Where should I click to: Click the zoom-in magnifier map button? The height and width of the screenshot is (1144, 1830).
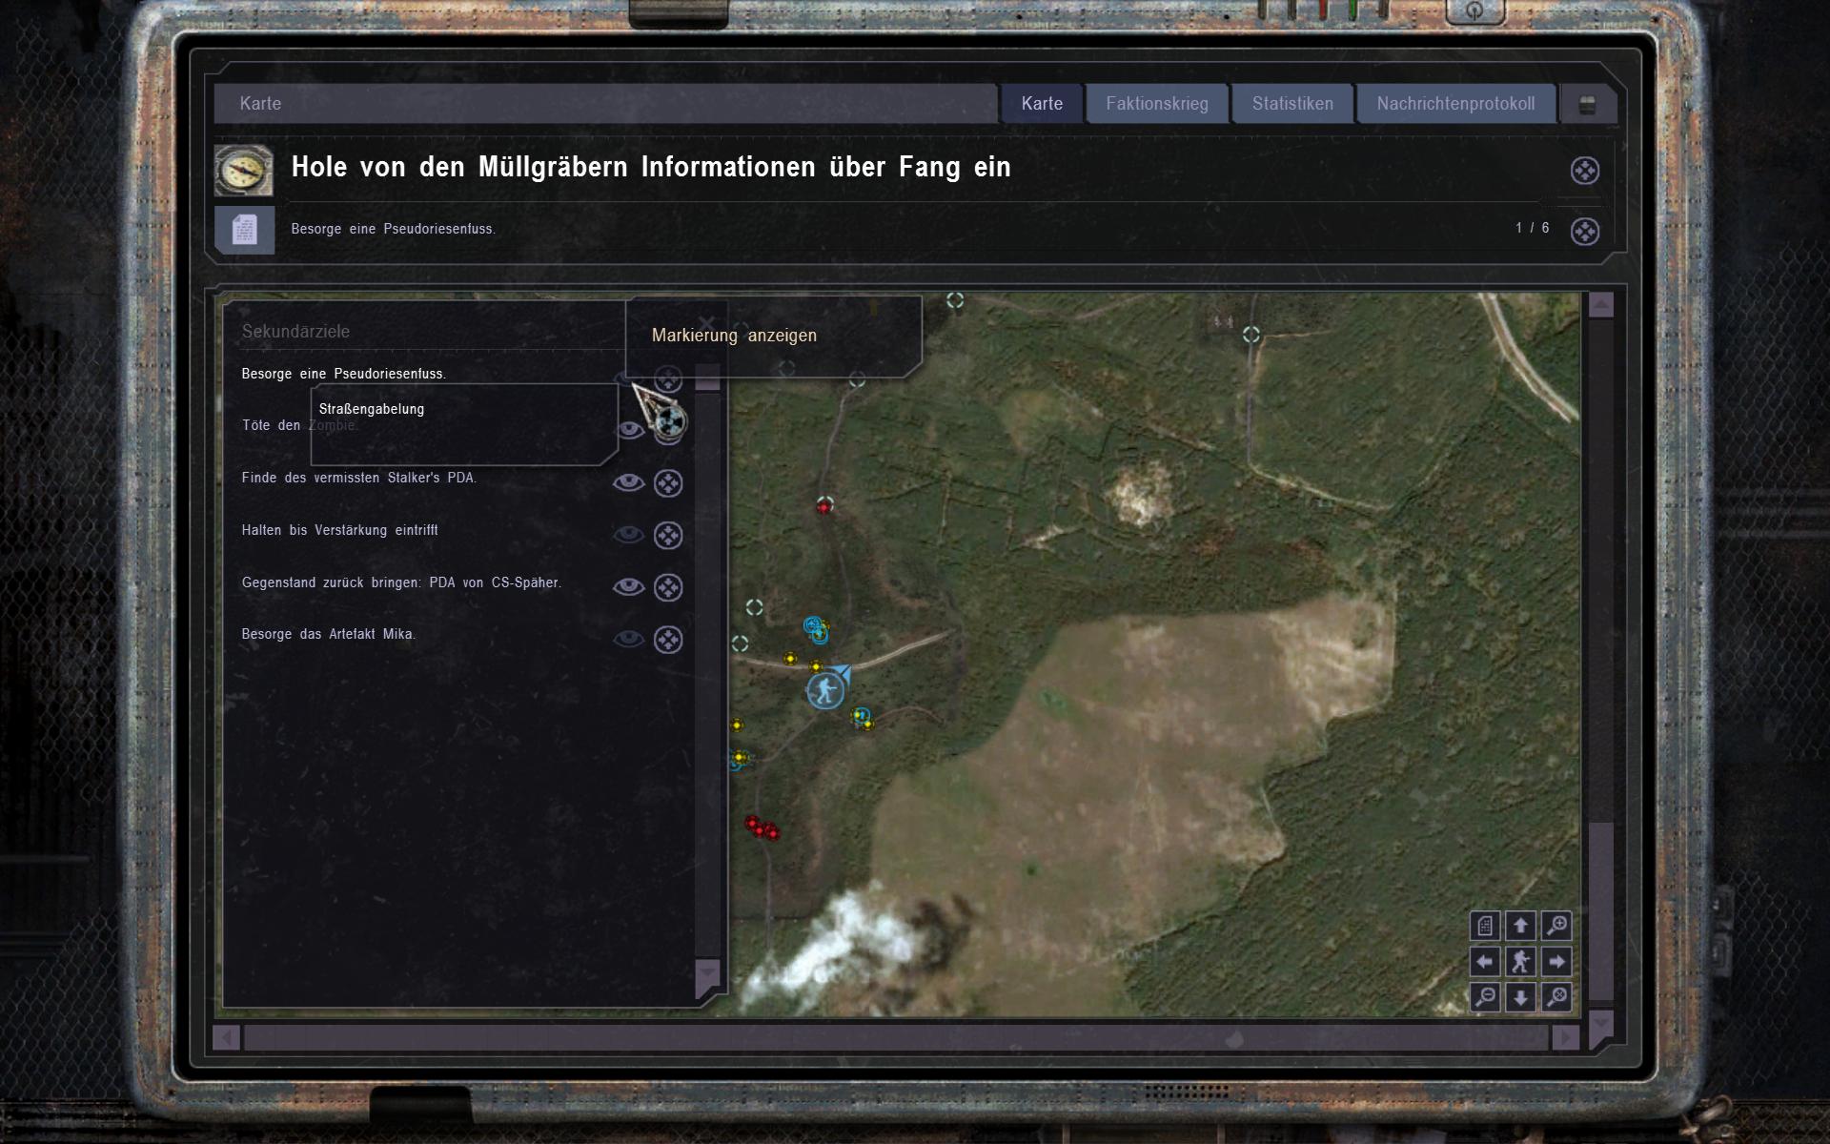[x=1556, y=926]
